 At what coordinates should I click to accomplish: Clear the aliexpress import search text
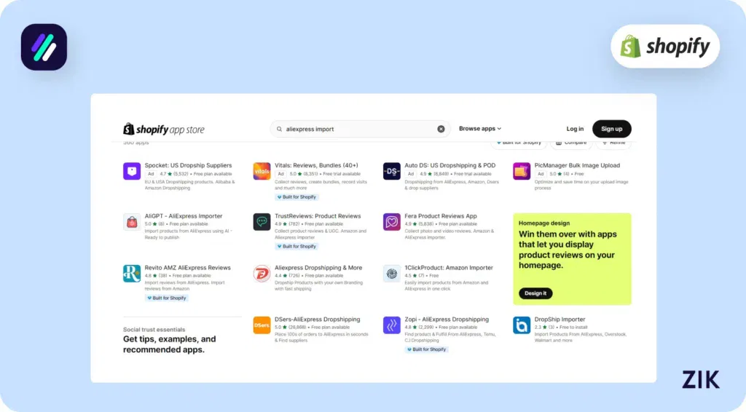[x=441, y=129]
